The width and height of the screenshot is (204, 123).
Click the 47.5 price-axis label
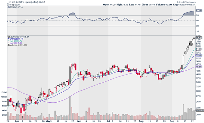tap(198, 64)
